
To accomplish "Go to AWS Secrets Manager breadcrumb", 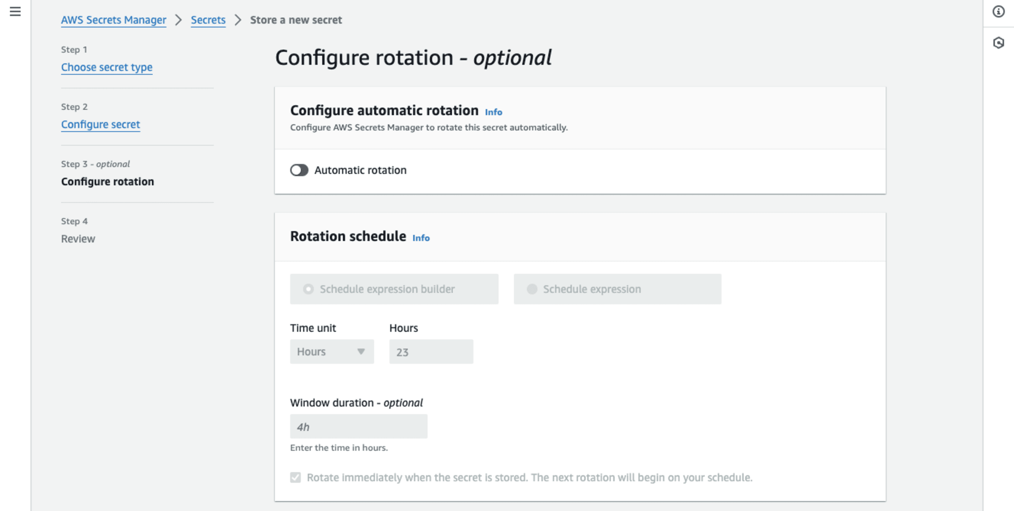I will pyautogui.click(x=114, y=20).
